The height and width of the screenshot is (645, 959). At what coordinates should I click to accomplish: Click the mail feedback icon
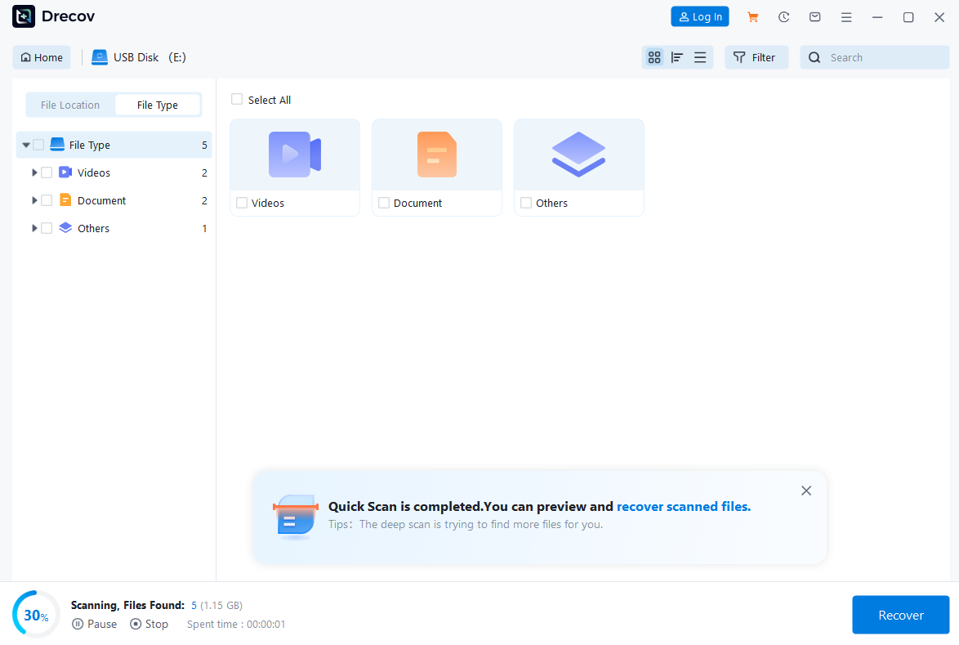(x=814, y=17)
